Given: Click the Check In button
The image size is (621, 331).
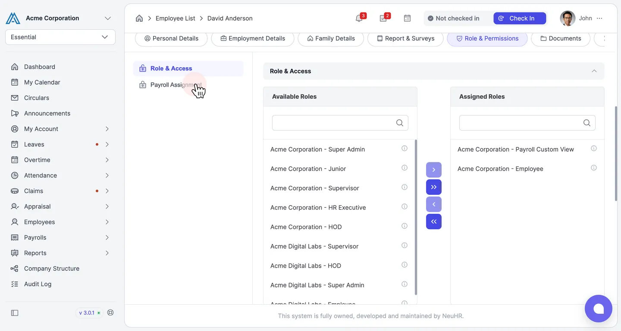Looking at the screenshot, I should 520,18.
